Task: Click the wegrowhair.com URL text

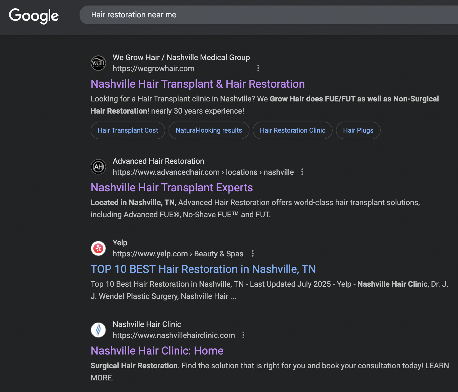Action: [153, 68]
